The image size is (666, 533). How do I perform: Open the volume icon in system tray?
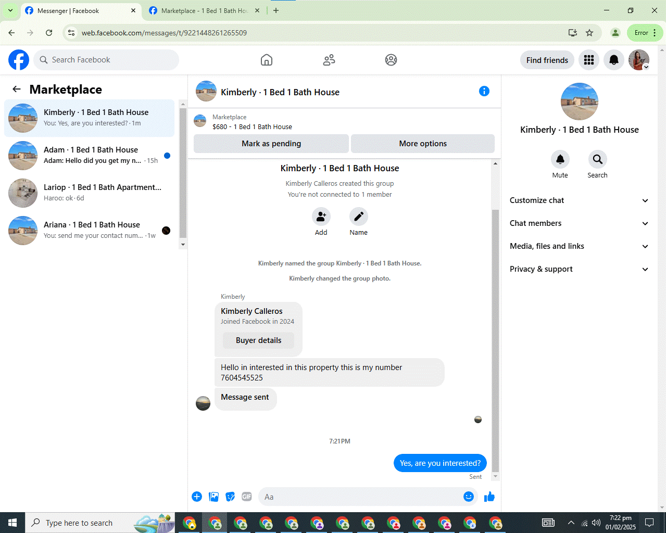click(x=596, y=523)
